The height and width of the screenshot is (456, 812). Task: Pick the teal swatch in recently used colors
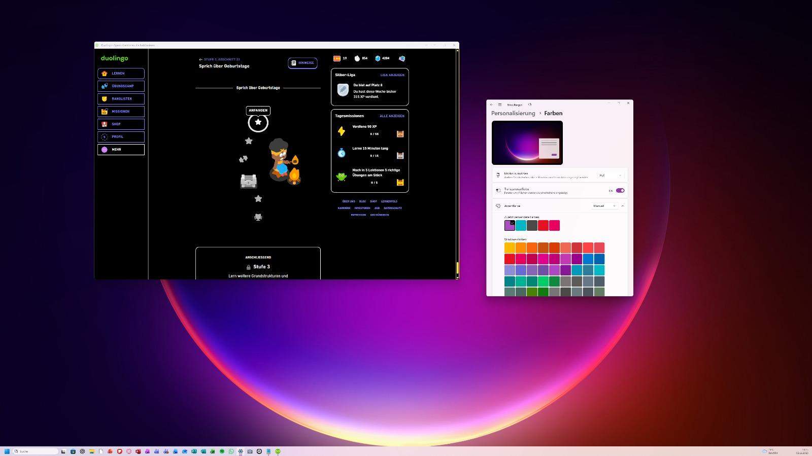pyautogui.click(x=521, y=225)
